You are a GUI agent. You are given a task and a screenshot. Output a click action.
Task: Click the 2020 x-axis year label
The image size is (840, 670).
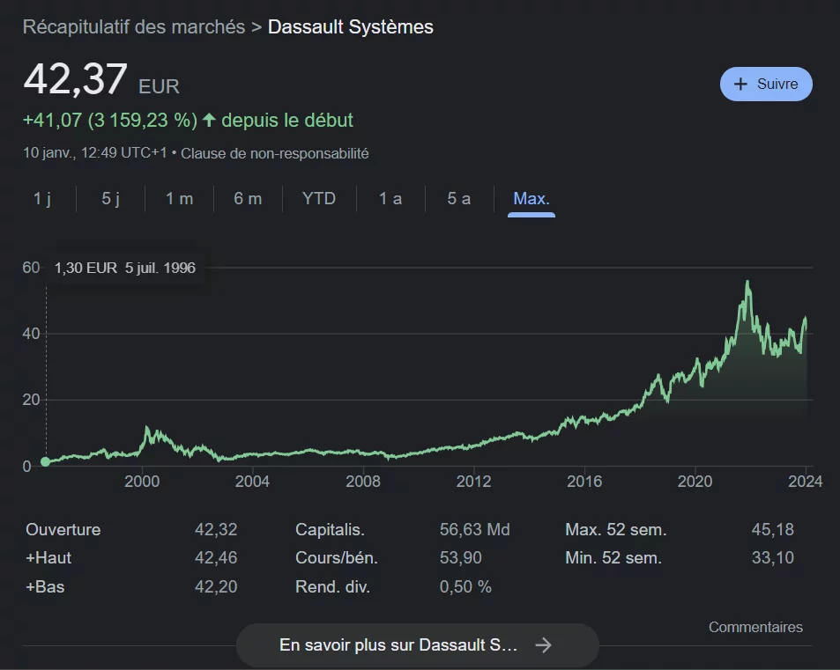pyautogui.click(x=695, y=481)
